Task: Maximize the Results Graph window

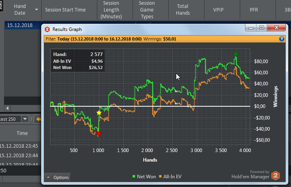Action: (x=261, y=28)
